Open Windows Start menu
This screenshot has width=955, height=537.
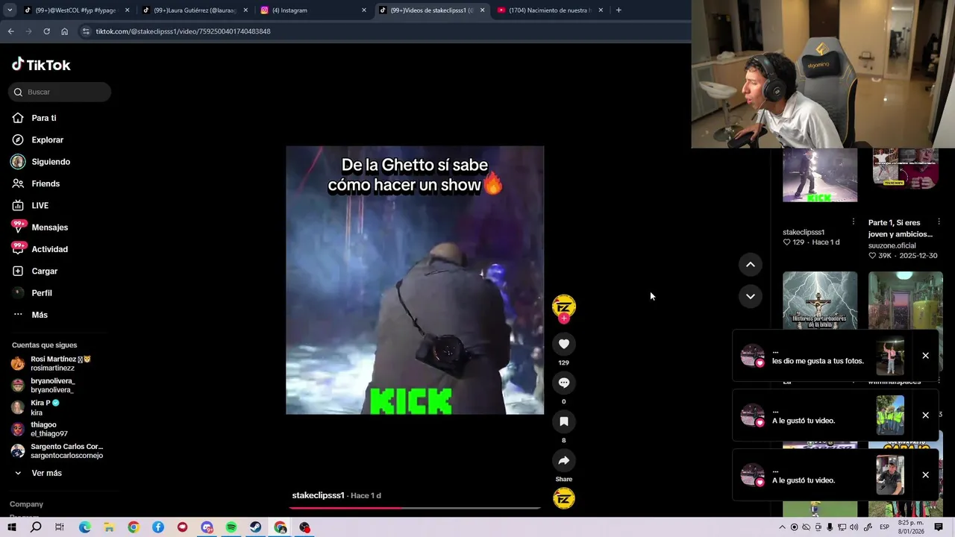click(x=11, y=527)
